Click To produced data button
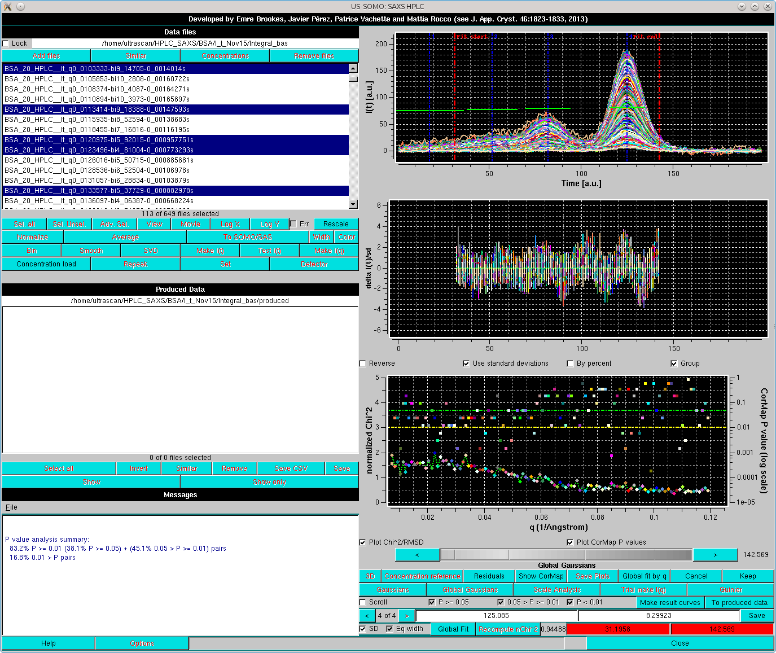The image size is (776, 653). (739, 603)
